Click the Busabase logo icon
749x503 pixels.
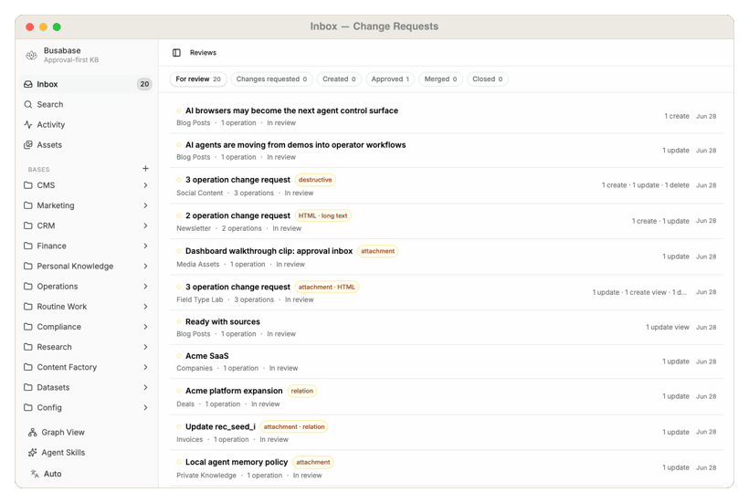tap(32, 56)
